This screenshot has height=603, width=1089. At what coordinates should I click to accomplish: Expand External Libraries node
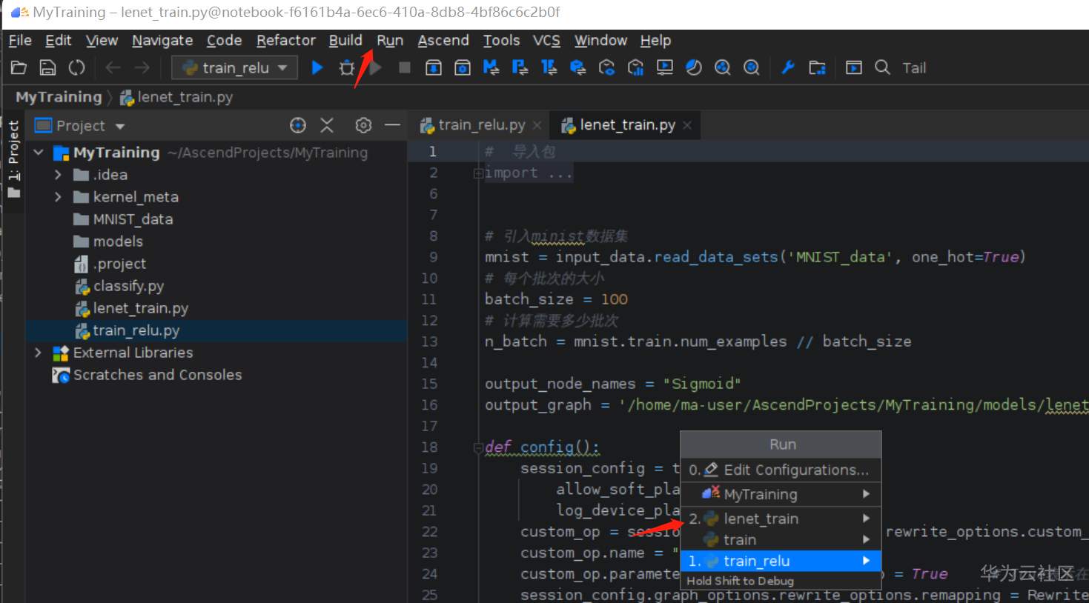(x=39, y=353)
